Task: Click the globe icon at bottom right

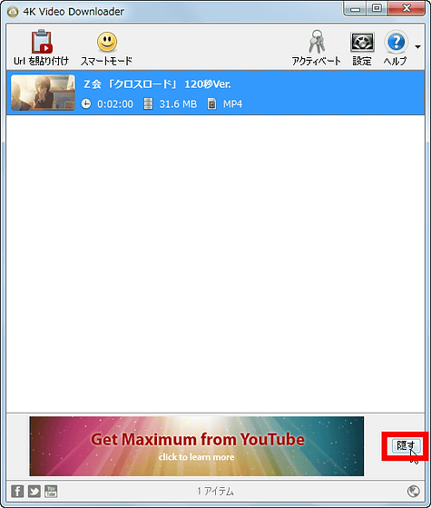Action: pos(413,491)
